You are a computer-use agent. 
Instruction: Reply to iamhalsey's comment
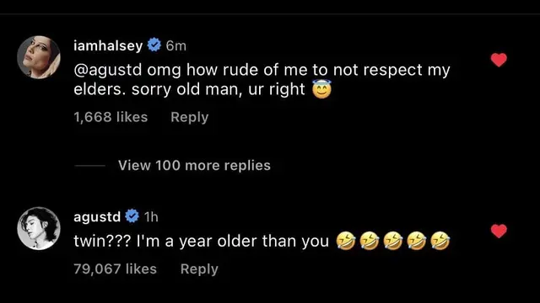click(x=189, y=117)
